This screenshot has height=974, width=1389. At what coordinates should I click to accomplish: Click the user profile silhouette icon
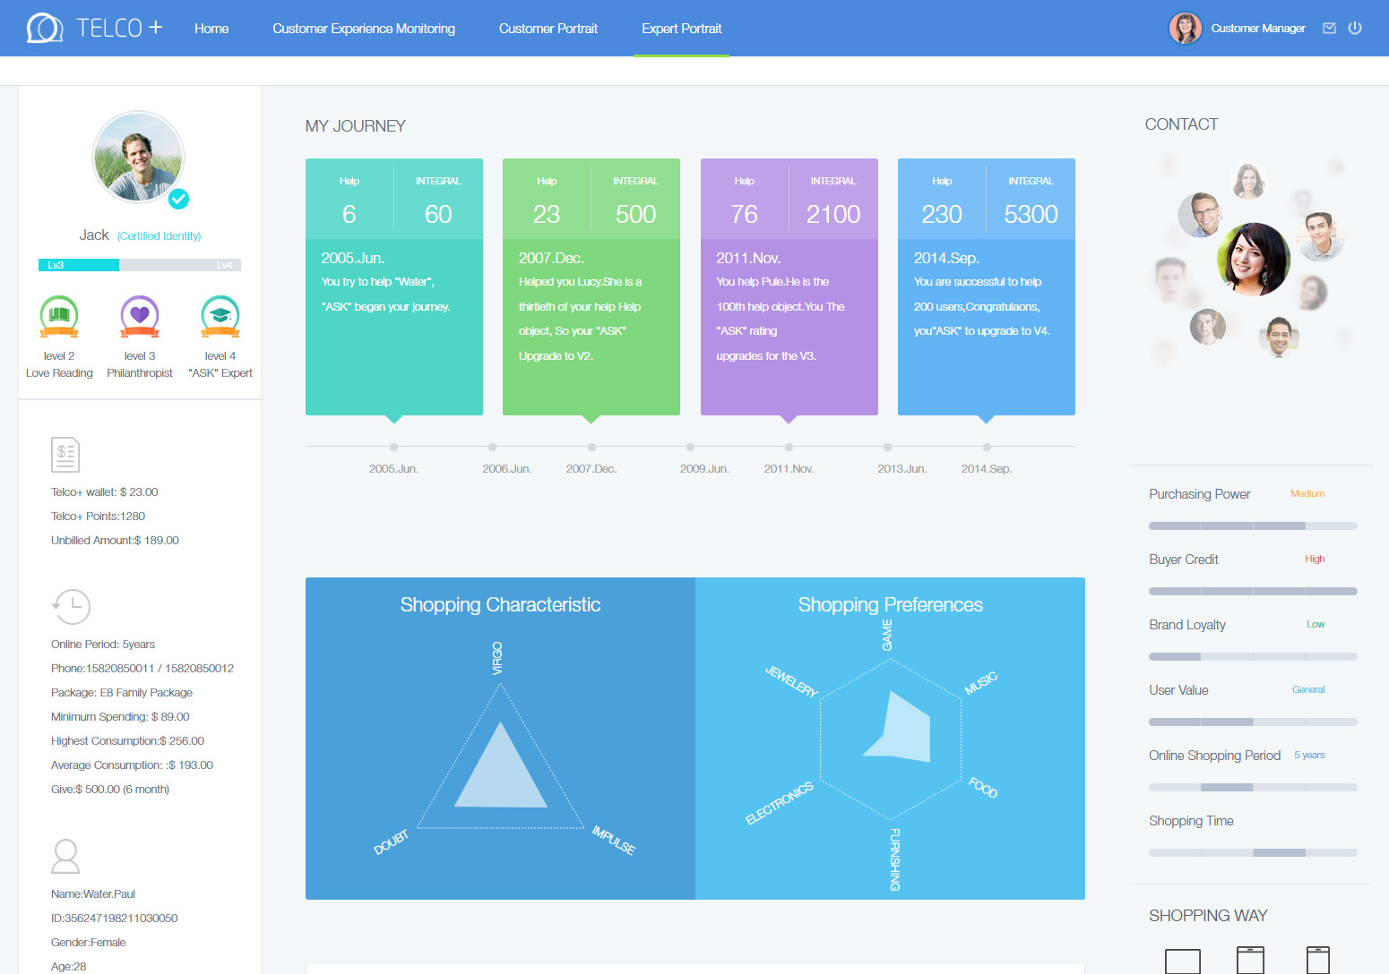65,857
